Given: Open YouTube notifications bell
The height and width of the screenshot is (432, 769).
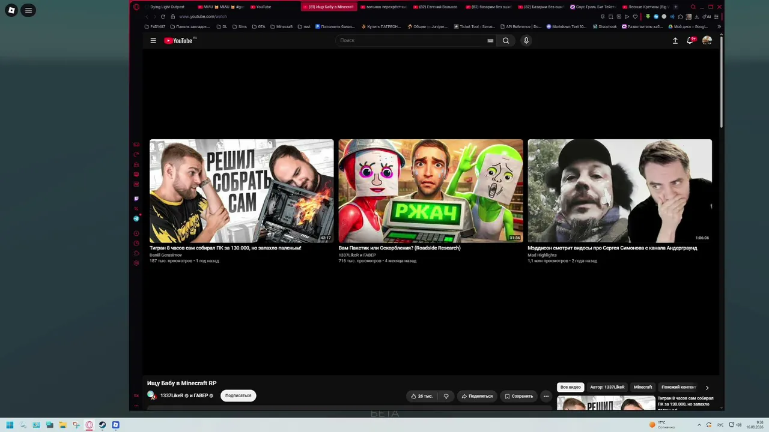Looking at the screenshot, I should point(690,41).
